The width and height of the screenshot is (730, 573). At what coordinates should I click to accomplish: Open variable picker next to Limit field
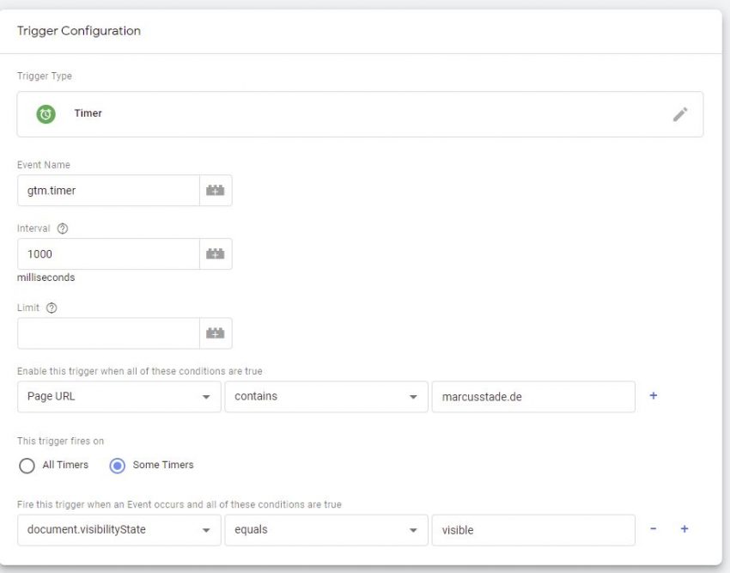[x=216, y=332]
